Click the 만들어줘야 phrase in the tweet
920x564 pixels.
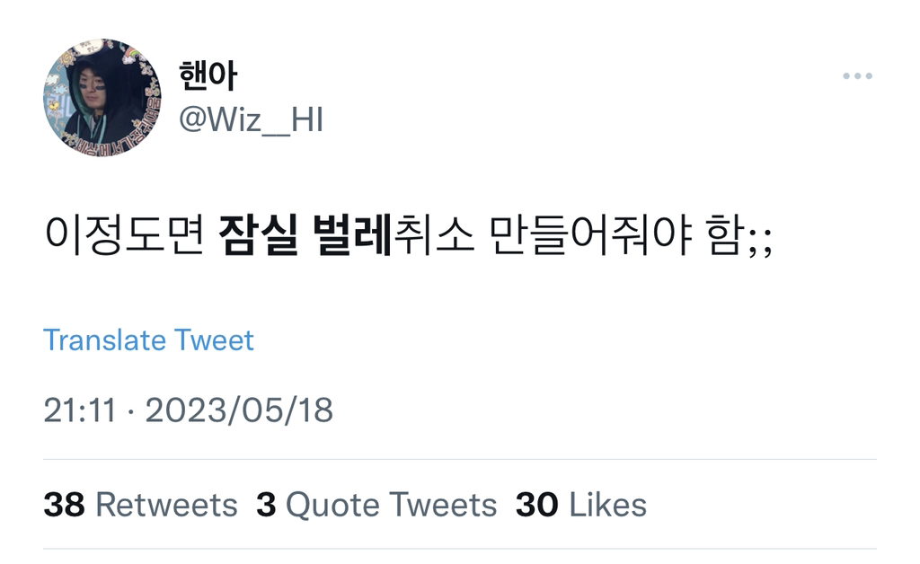pos(591,235)
